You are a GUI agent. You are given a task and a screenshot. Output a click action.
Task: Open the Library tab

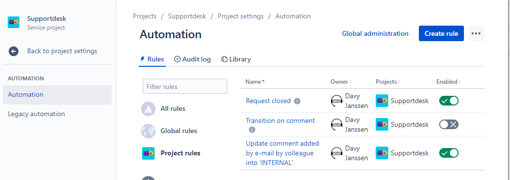point(236,59)
